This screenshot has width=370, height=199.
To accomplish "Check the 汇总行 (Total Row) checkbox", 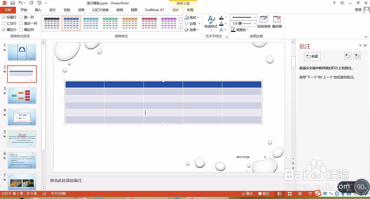I will (4, 23).
